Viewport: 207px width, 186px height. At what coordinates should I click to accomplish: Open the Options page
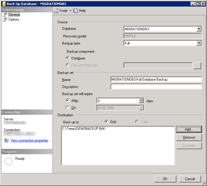(14, 19)
